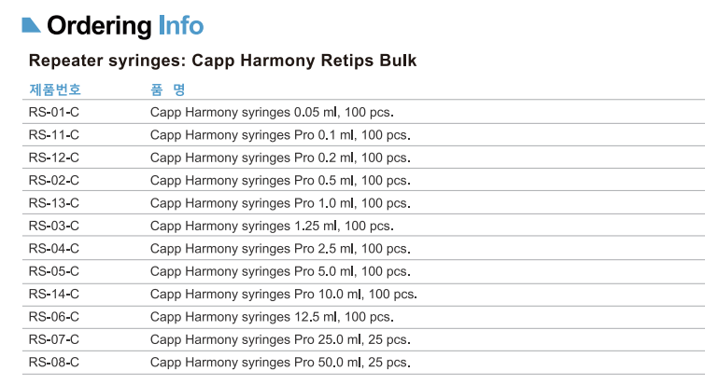Click product code RS-05-C
Image resolution: width=705 pixels, height=385 pixels.
click(54, 271)
